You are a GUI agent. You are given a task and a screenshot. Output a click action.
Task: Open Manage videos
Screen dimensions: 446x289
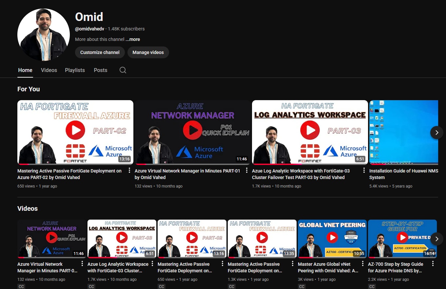click(x=148, y=52)
